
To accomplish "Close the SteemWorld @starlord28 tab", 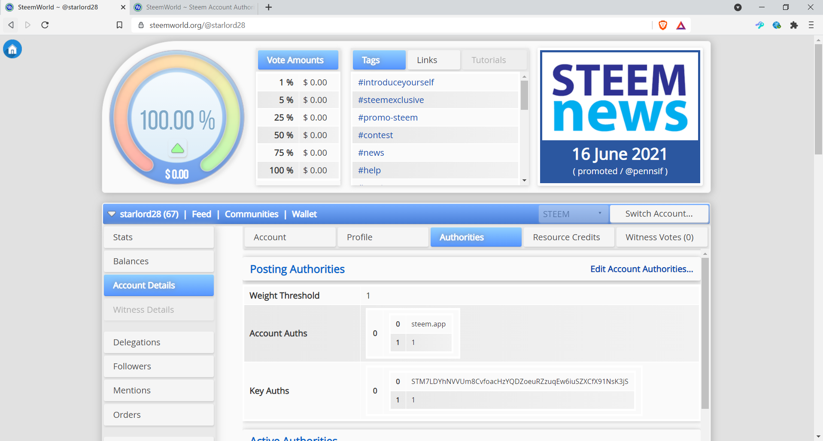I will 123,7.
